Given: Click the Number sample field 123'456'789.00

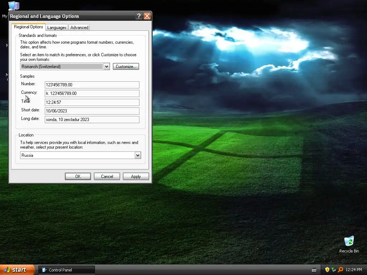Looking at the screenshot, I should 92,85.
